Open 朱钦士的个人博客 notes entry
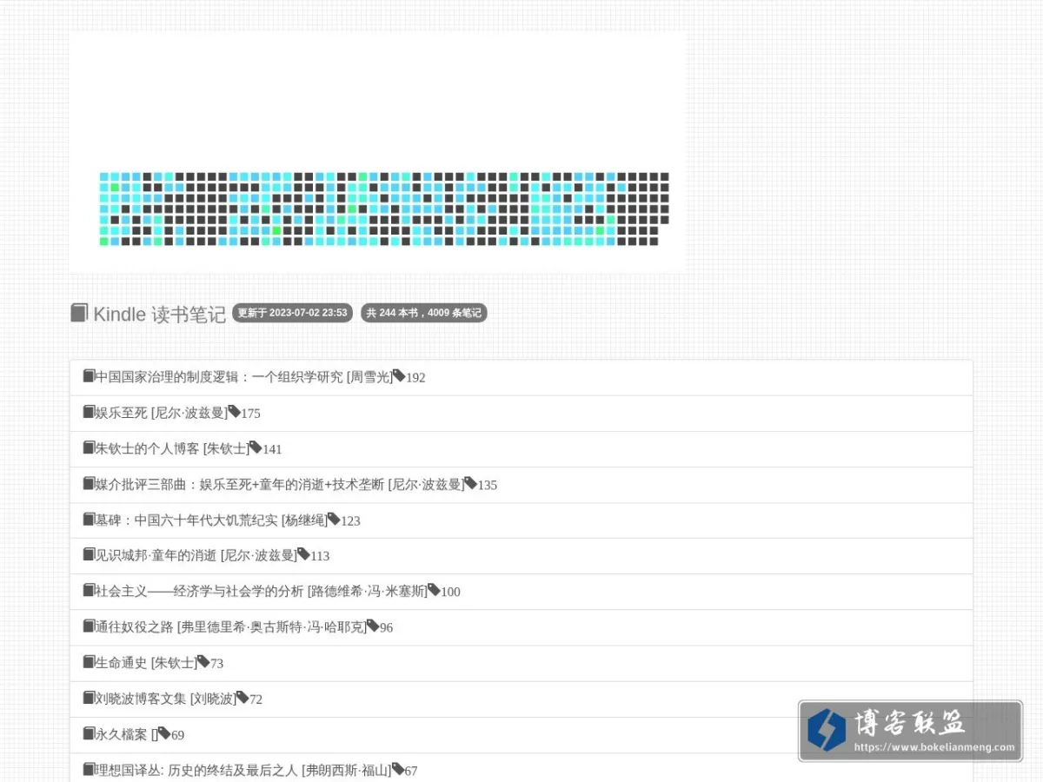 click(521, 449)
